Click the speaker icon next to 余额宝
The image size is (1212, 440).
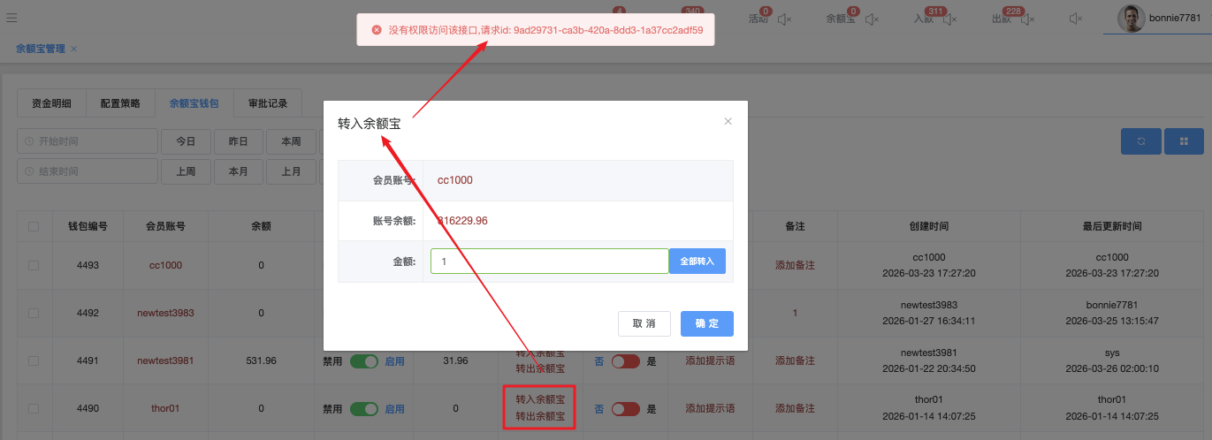click(x=873, y=19)
